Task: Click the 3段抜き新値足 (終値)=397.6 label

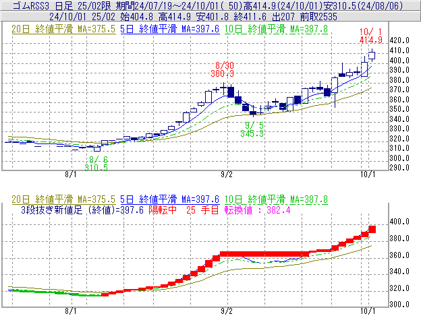Action: pyautogui.click(x=82, y=210)
